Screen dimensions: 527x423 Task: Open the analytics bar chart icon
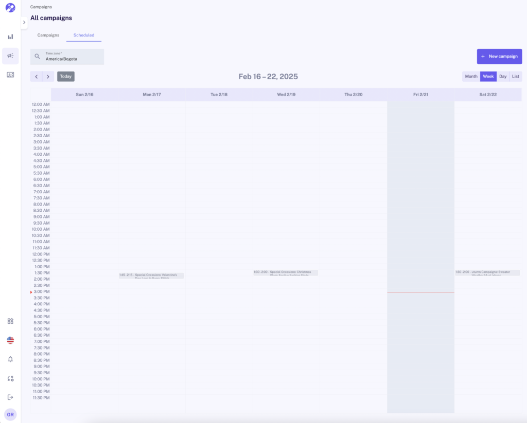point(10,37)
